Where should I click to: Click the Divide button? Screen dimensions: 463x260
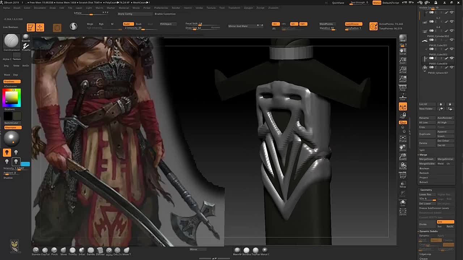pyautogui.click(x=427, y=224)
